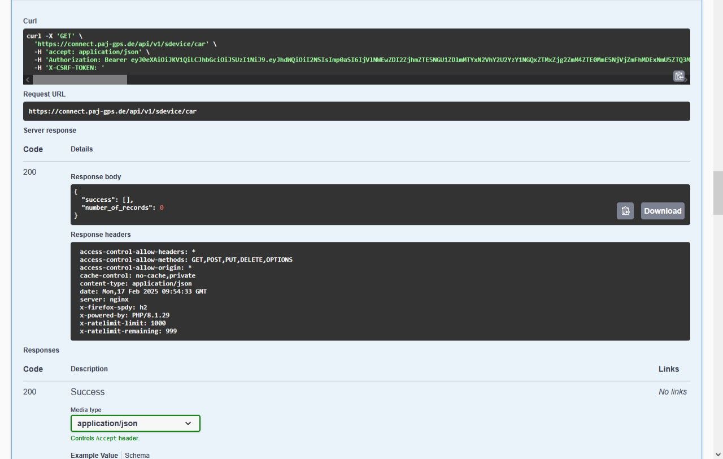723x459 pixels.
Task: Click the access-control-allow-methods header line
Action: [x=186, y=260]
